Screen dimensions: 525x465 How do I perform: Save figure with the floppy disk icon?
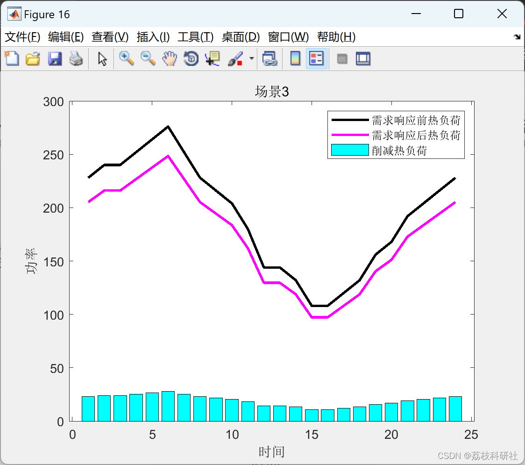pyautogui.click(x=55, y=58)
